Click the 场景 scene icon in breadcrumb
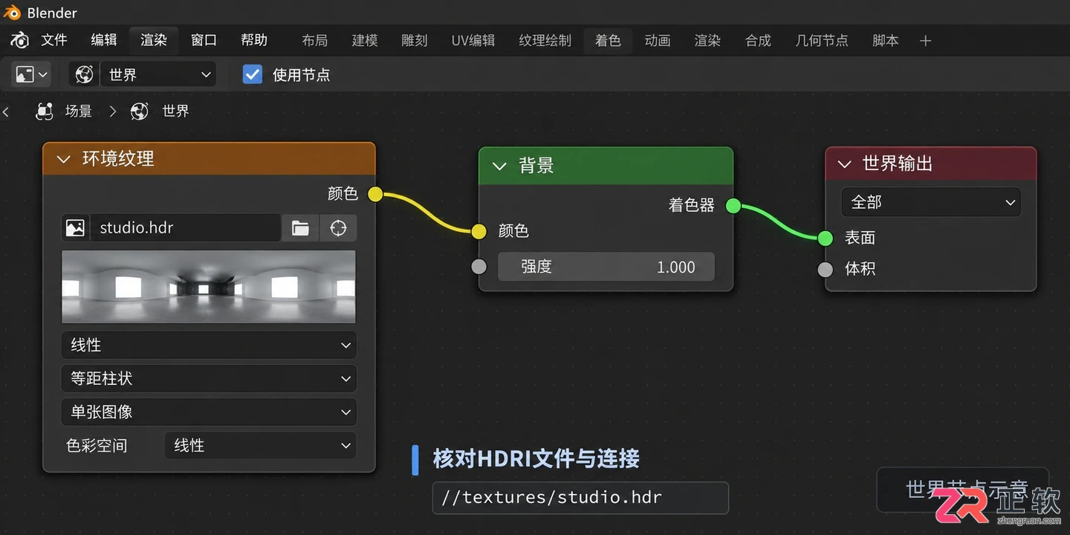Viewport: 1070px width, 535px height. tap(45, 111)
